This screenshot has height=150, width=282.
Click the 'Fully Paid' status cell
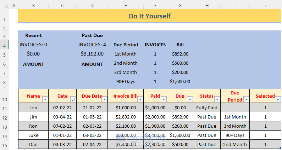(x=207, y=108)
